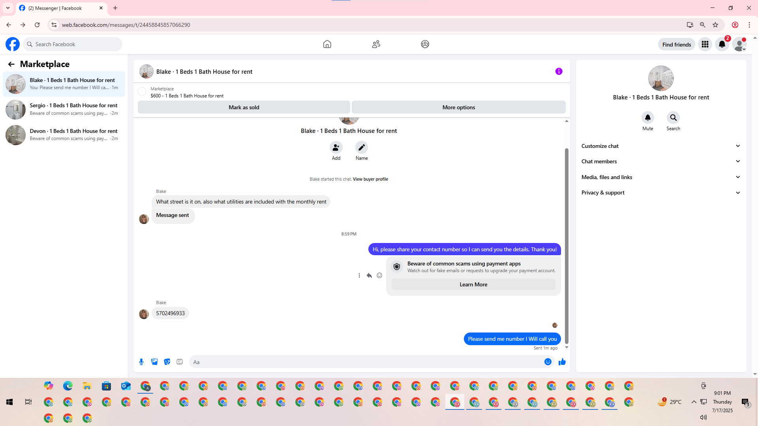The height and width of the screenshot is (426, 758).
Task: Open Chrome tab search dropdown
Action: click(8, 8)
